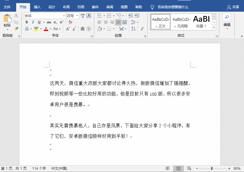Select the Format Painter brush
The width and height of the screenshot is (244, 172).
(16, 28)
